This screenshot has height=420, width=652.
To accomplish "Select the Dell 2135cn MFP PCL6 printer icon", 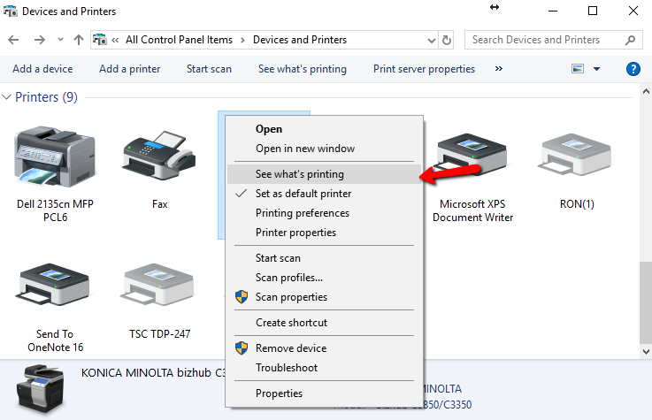I will coord(55,157).
